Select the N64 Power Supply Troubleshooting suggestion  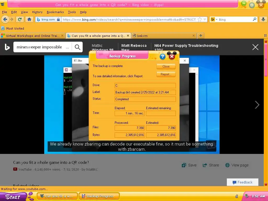coord(186,47)
